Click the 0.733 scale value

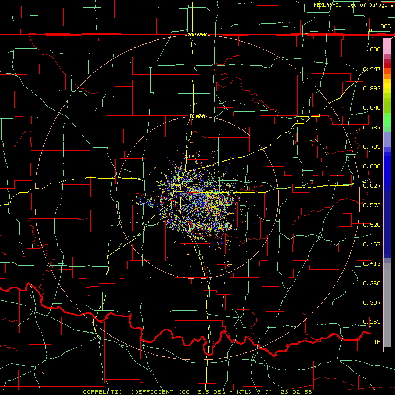372,147
